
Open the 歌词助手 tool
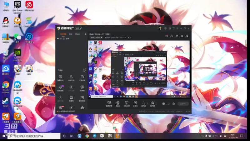(82, 99)
